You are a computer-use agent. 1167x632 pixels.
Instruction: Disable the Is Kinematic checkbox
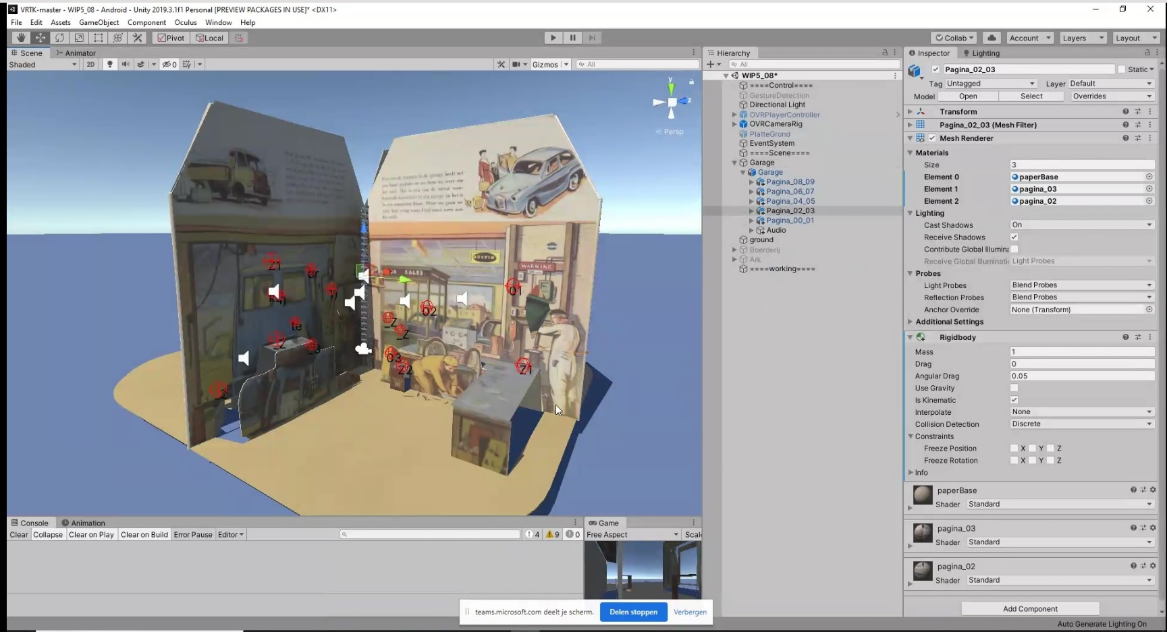[1014, 400]
